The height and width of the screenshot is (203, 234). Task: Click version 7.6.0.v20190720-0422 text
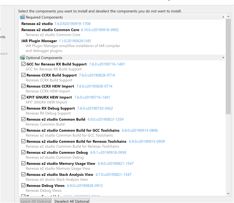pos(95,108)
